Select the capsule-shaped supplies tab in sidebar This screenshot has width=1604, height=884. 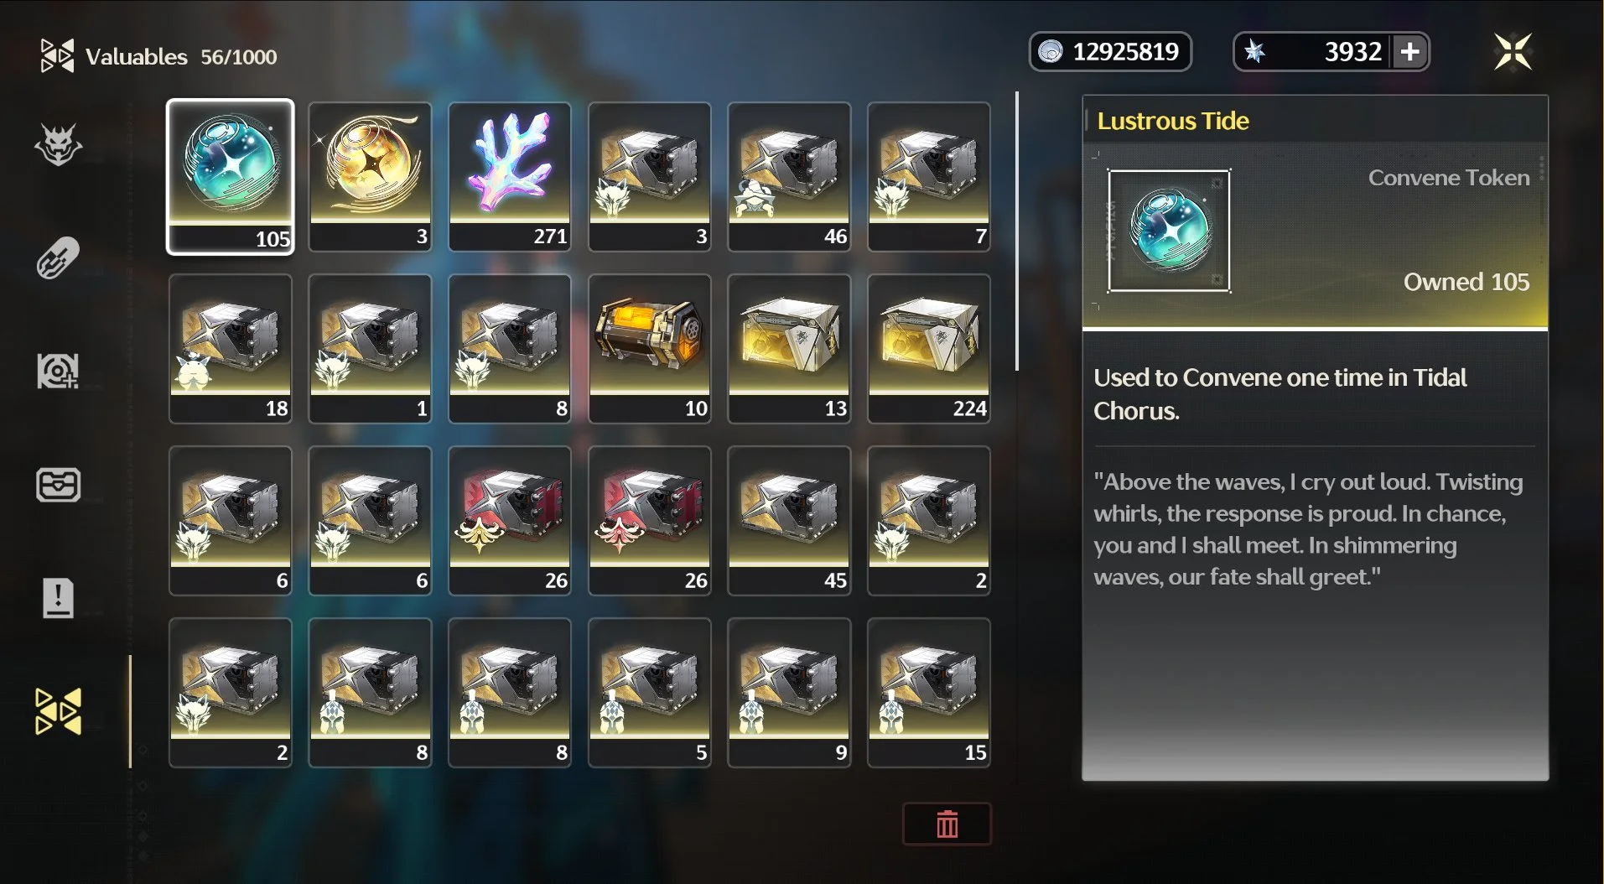pos(58,257)
